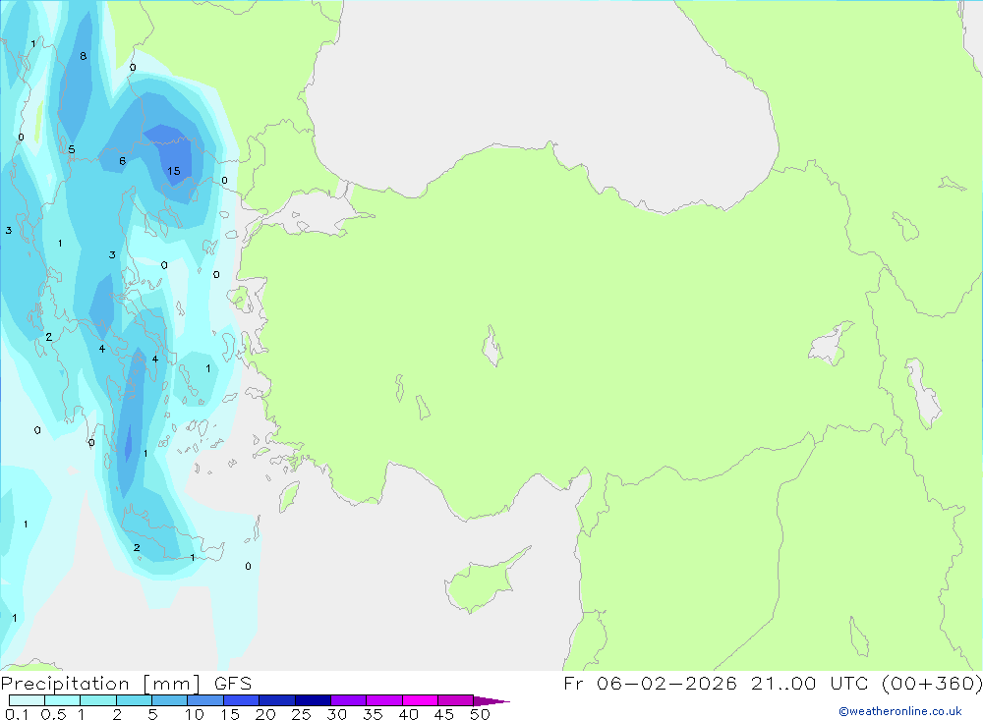Screen dimensions: 983x720
Task: Click the 35–40 mm violet legend swatch
Action: click(384, 700)
